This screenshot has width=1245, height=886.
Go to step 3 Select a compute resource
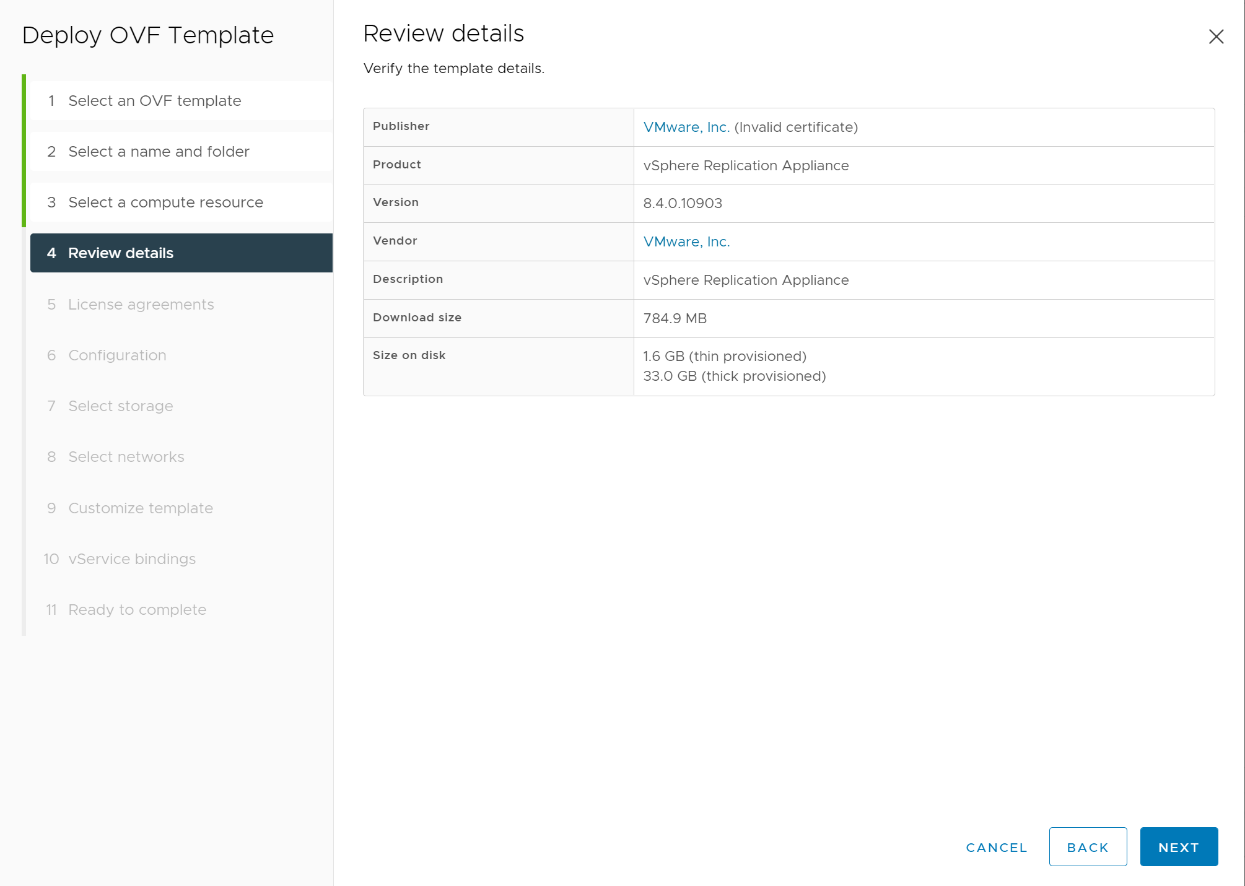click(x=165, y=202)
